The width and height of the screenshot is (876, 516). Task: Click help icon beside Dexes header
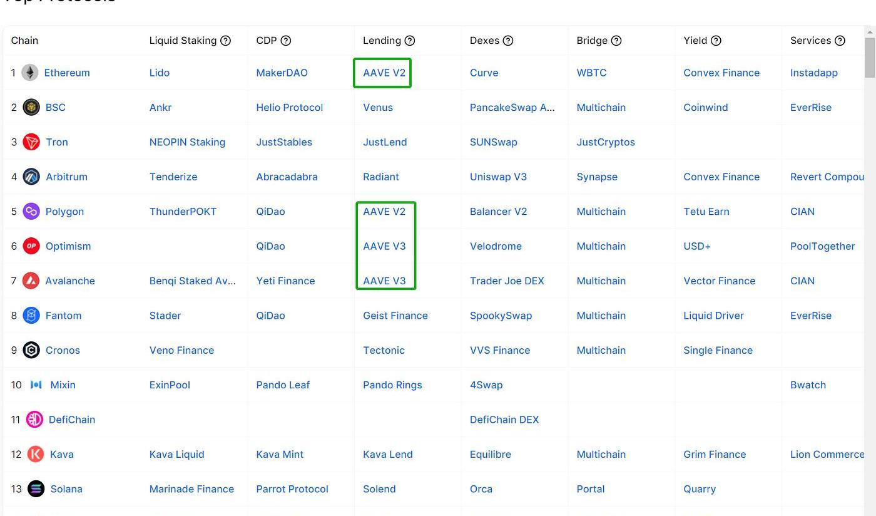[x=508, y=41]
